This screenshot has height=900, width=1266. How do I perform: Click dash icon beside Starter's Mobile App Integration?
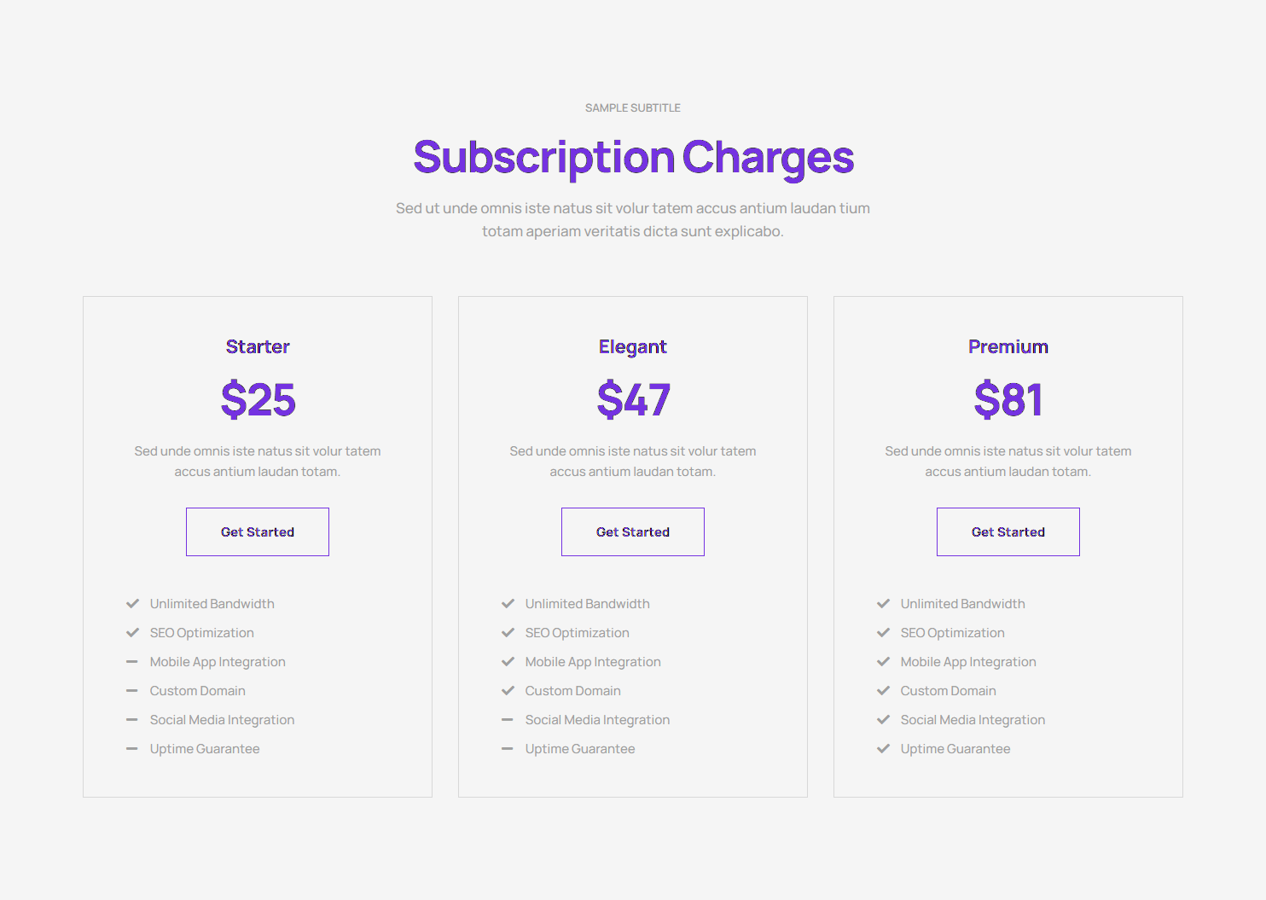tap(132, 662)
